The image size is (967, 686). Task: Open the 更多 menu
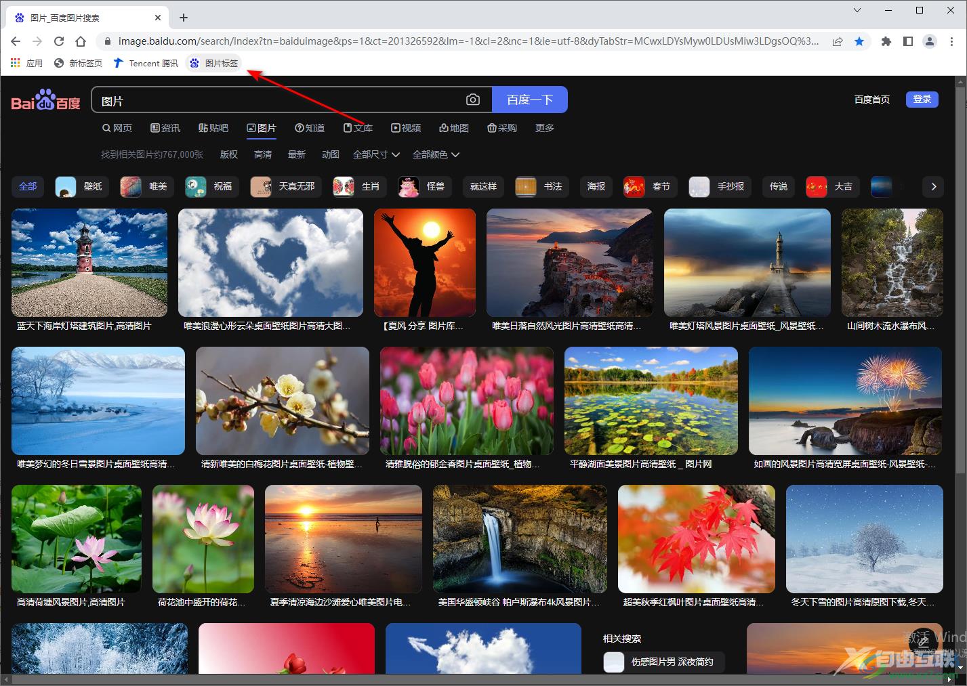[x=545, y=128]
